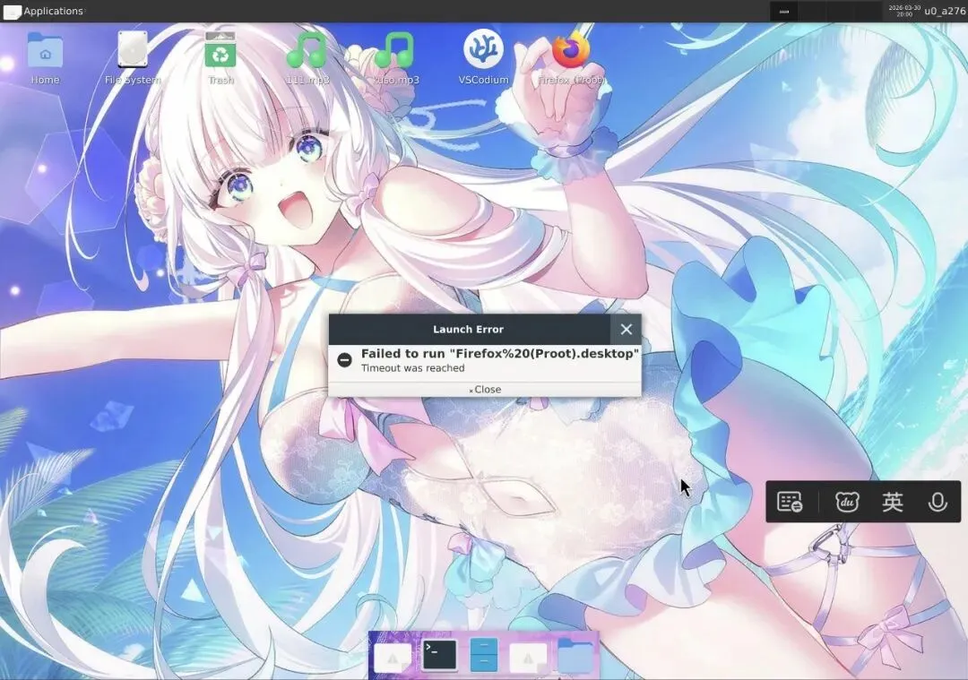Click the workspace switcher's first workspace
Screen dimensions: 968x680
tap(784, 11)
